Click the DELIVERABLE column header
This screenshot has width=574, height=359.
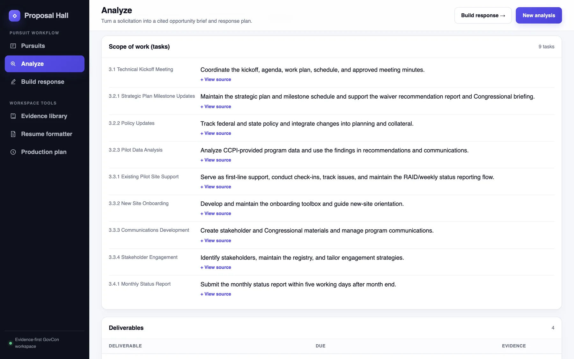125,346
